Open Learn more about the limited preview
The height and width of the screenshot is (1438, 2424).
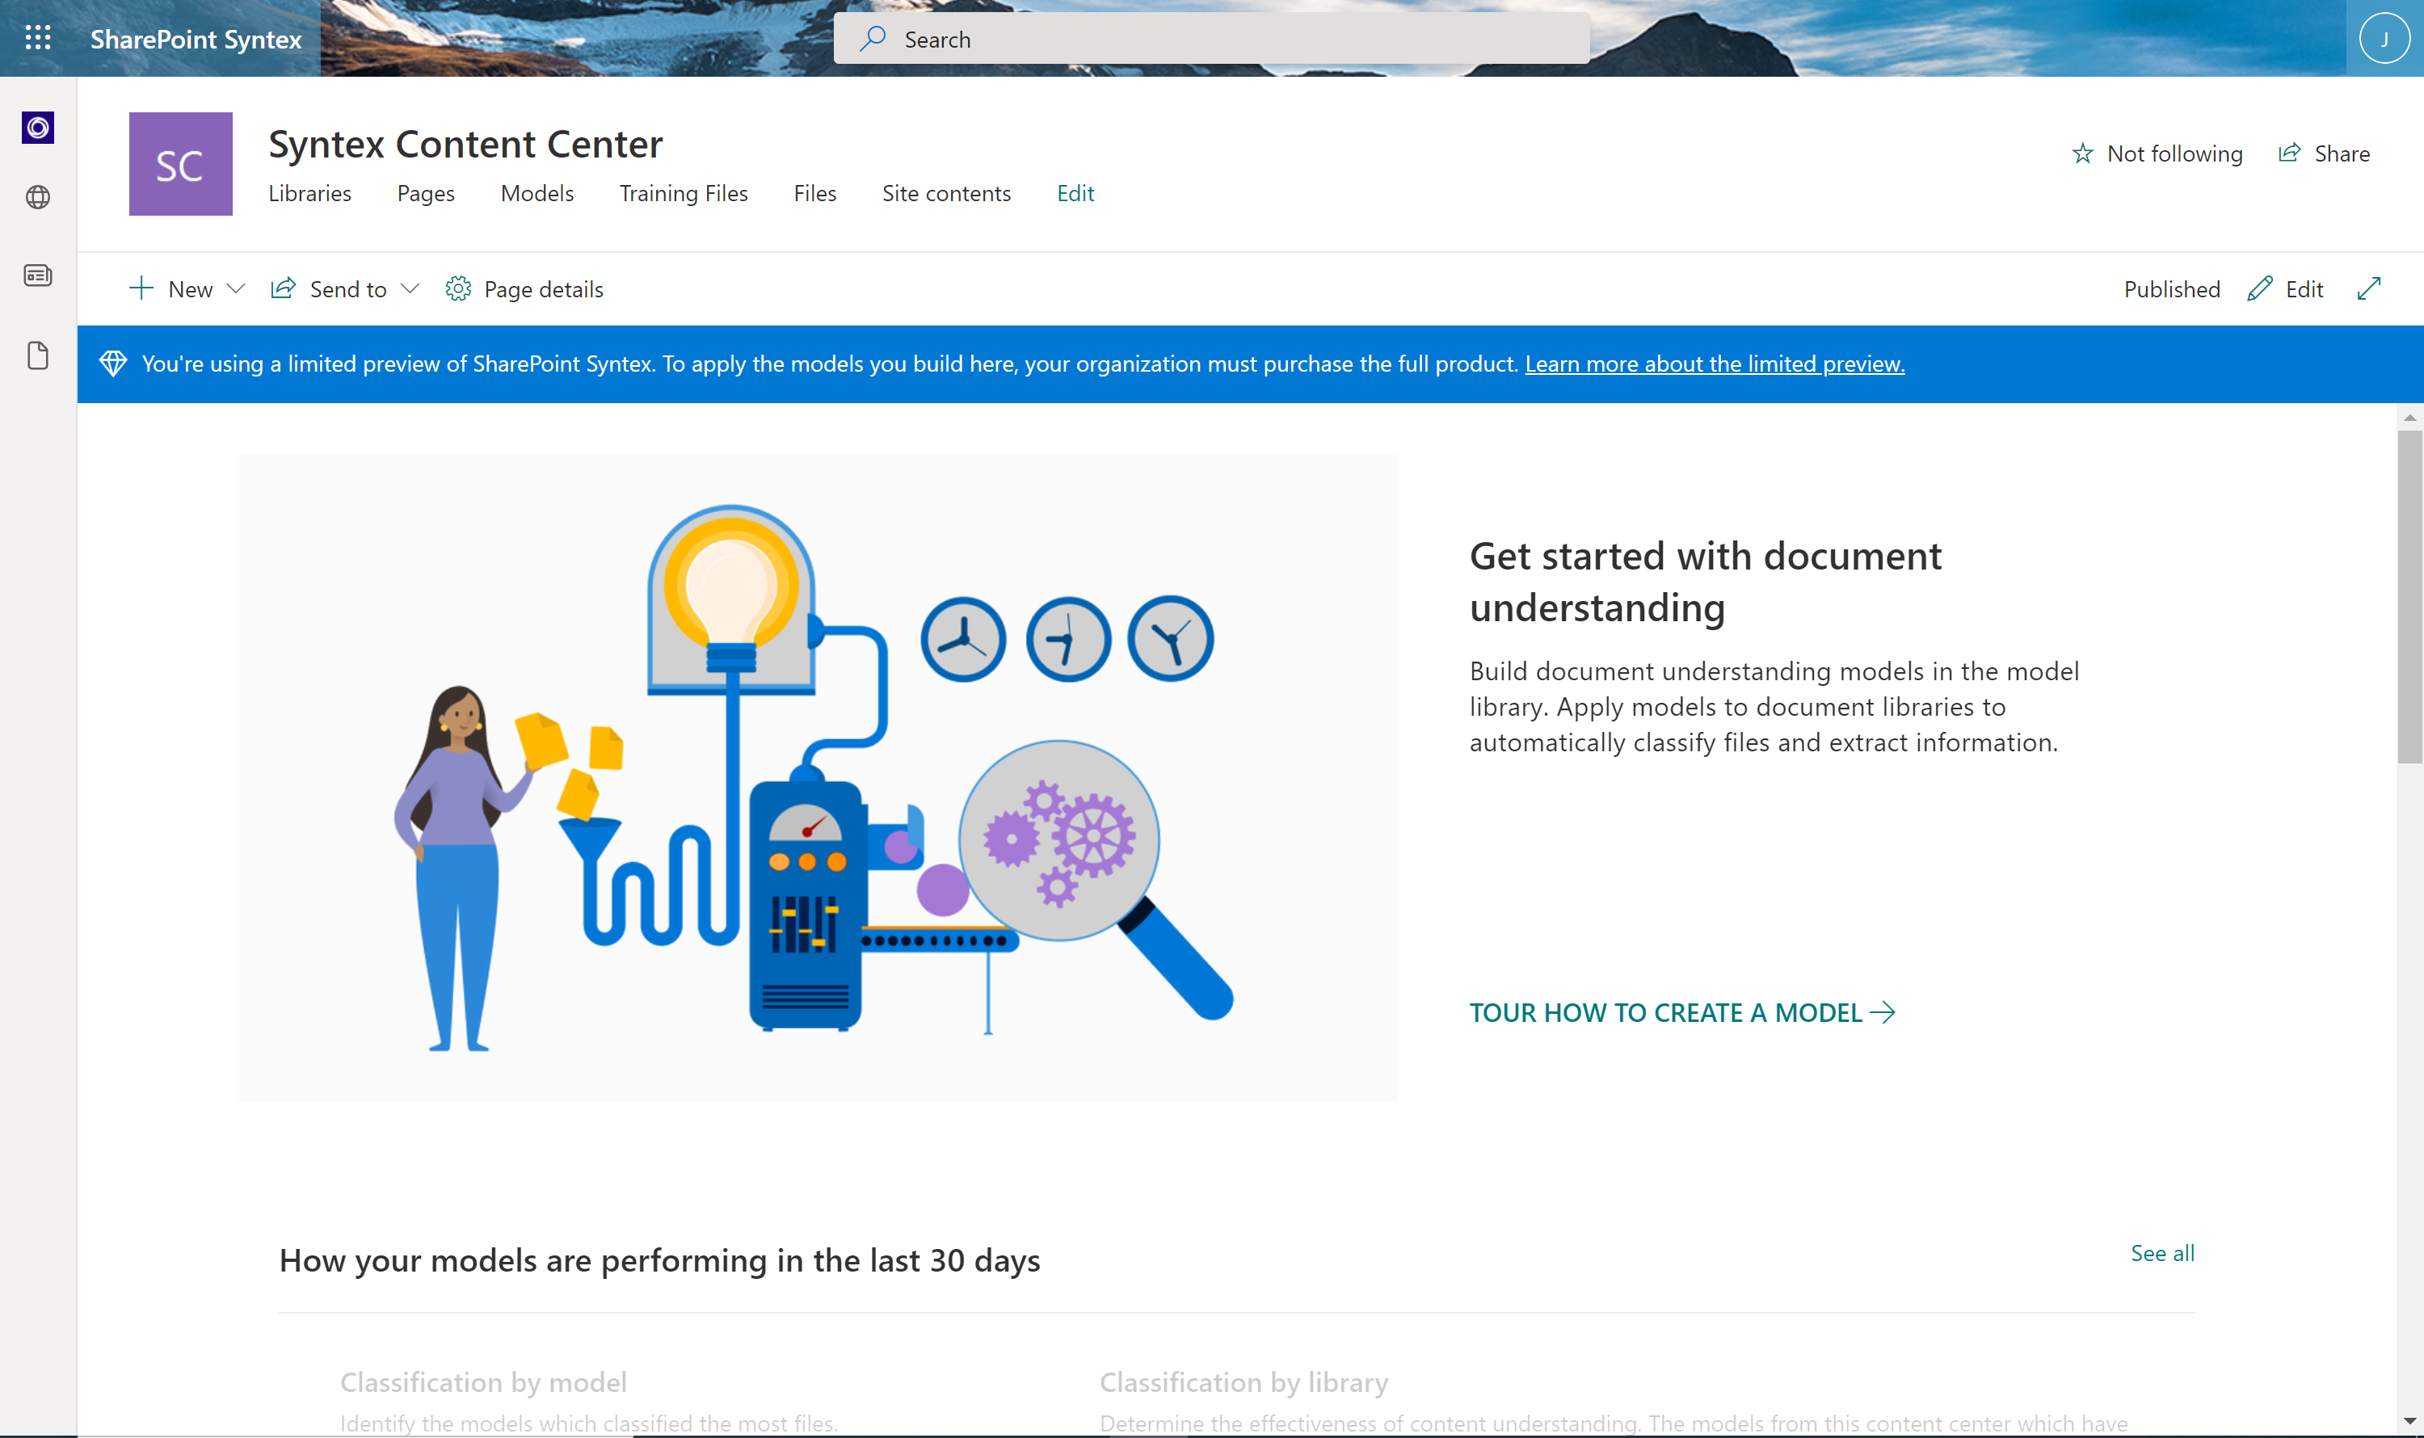coord(1714,364)
